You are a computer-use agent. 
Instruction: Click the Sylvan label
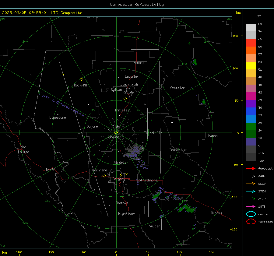click(116, 90)
